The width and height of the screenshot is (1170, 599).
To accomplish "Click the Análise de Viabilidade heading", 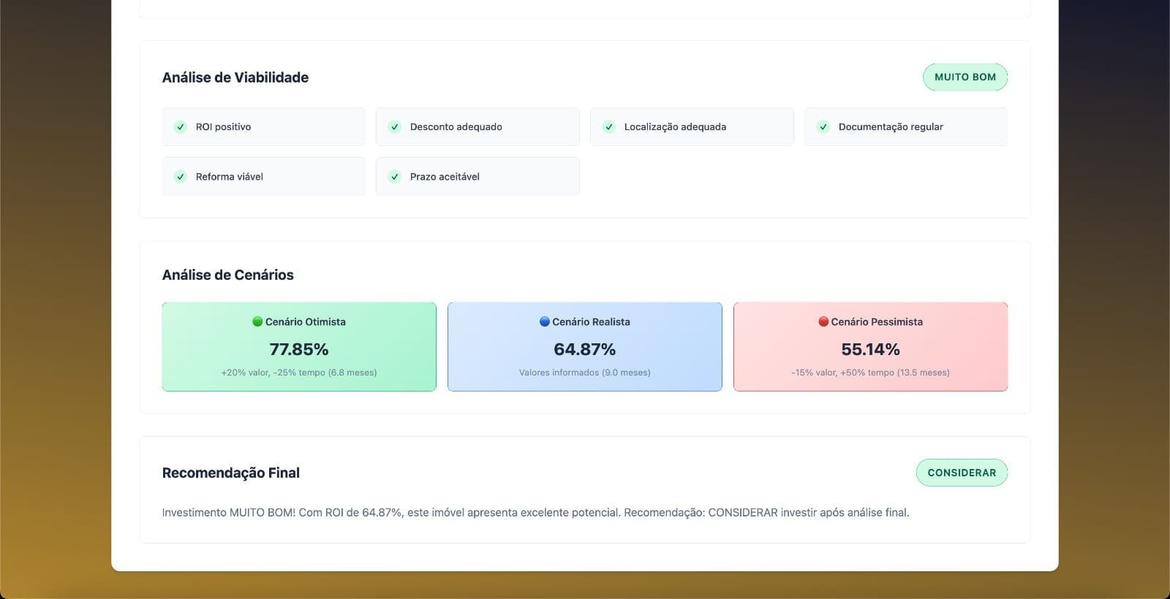I will coord(235,77).
